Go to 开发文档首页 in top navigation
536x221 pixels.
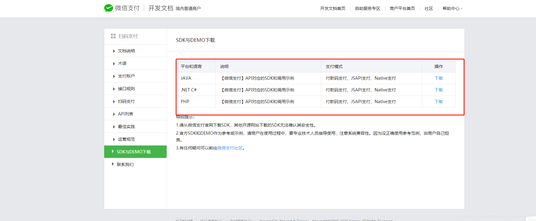click(x=333, y=8)
